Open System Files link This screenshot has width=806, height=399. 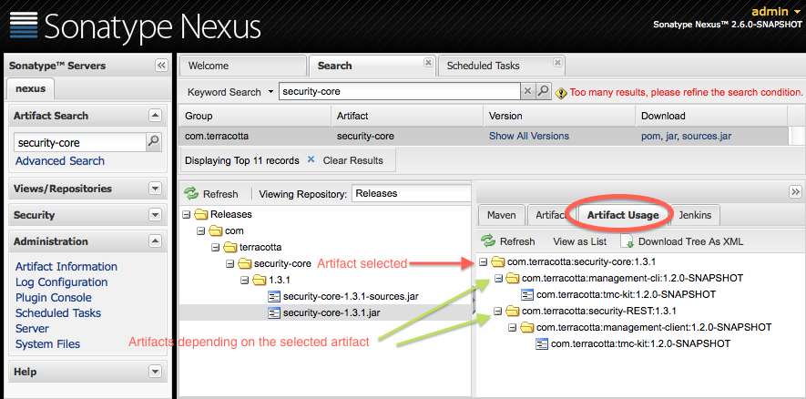(x=47, y=343)
